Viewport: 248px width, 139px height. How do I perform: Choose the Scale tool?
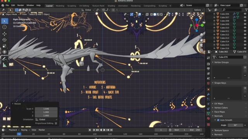pos(5,46)
